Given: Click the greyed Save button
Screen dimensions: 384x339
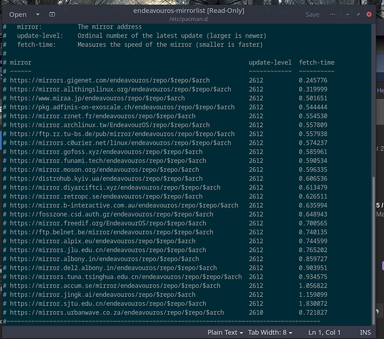Looking at the screenshot, I should click(312, 15).
